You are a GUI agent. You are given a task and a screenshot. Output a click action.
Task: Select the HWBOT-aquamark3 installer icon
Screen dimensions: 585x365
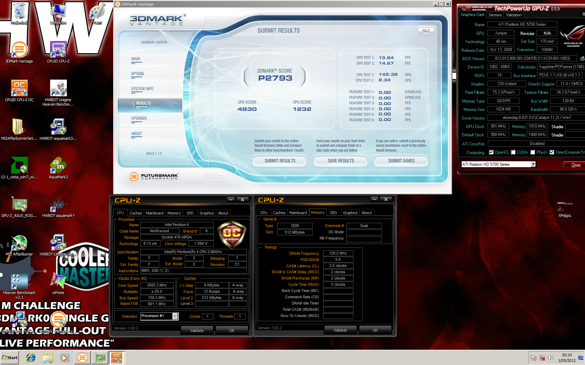[58, 129]
